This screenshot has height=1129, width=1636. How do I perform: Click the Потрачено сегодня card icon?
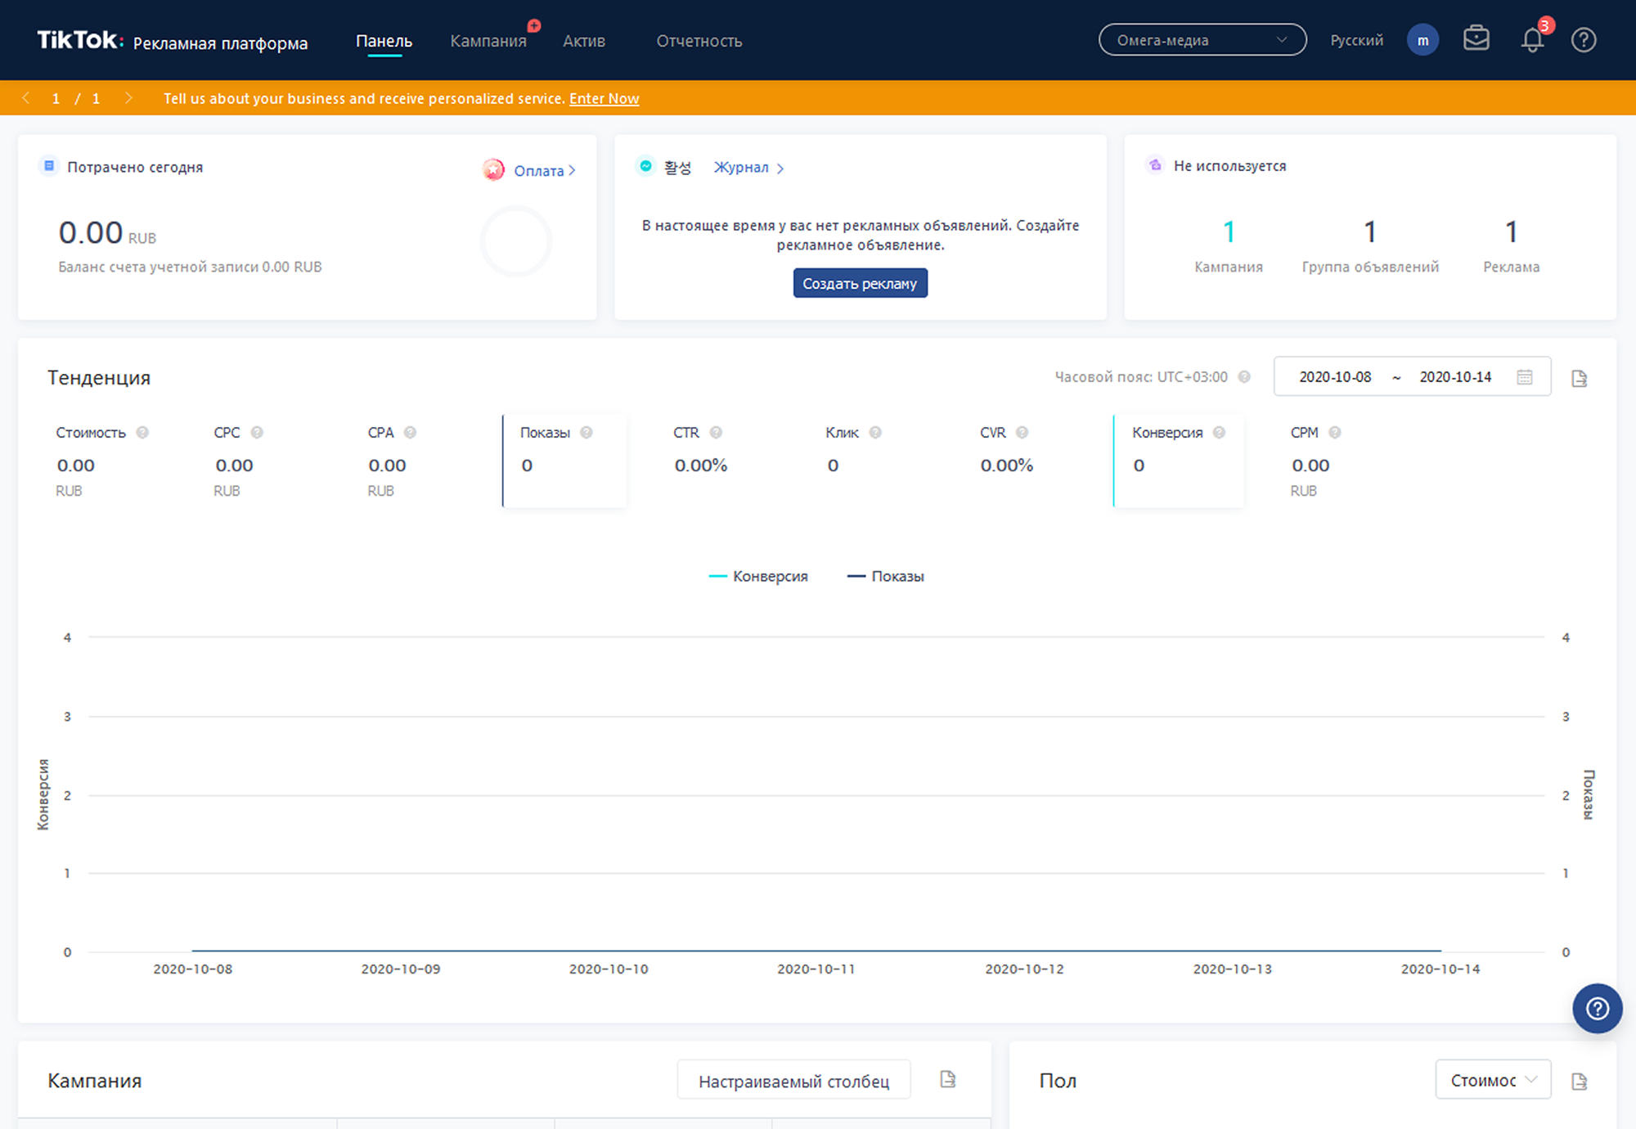pos(49,166)
